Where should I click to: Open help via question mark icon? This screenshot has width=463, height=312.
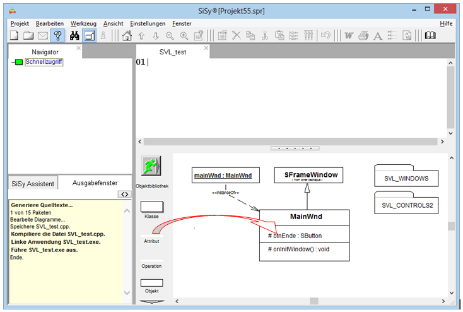57,36
